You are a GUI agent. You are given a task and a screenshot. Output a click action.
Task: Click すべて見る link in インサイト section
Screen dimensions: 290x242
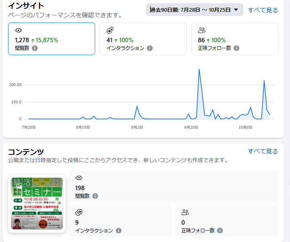coord(263,10)
